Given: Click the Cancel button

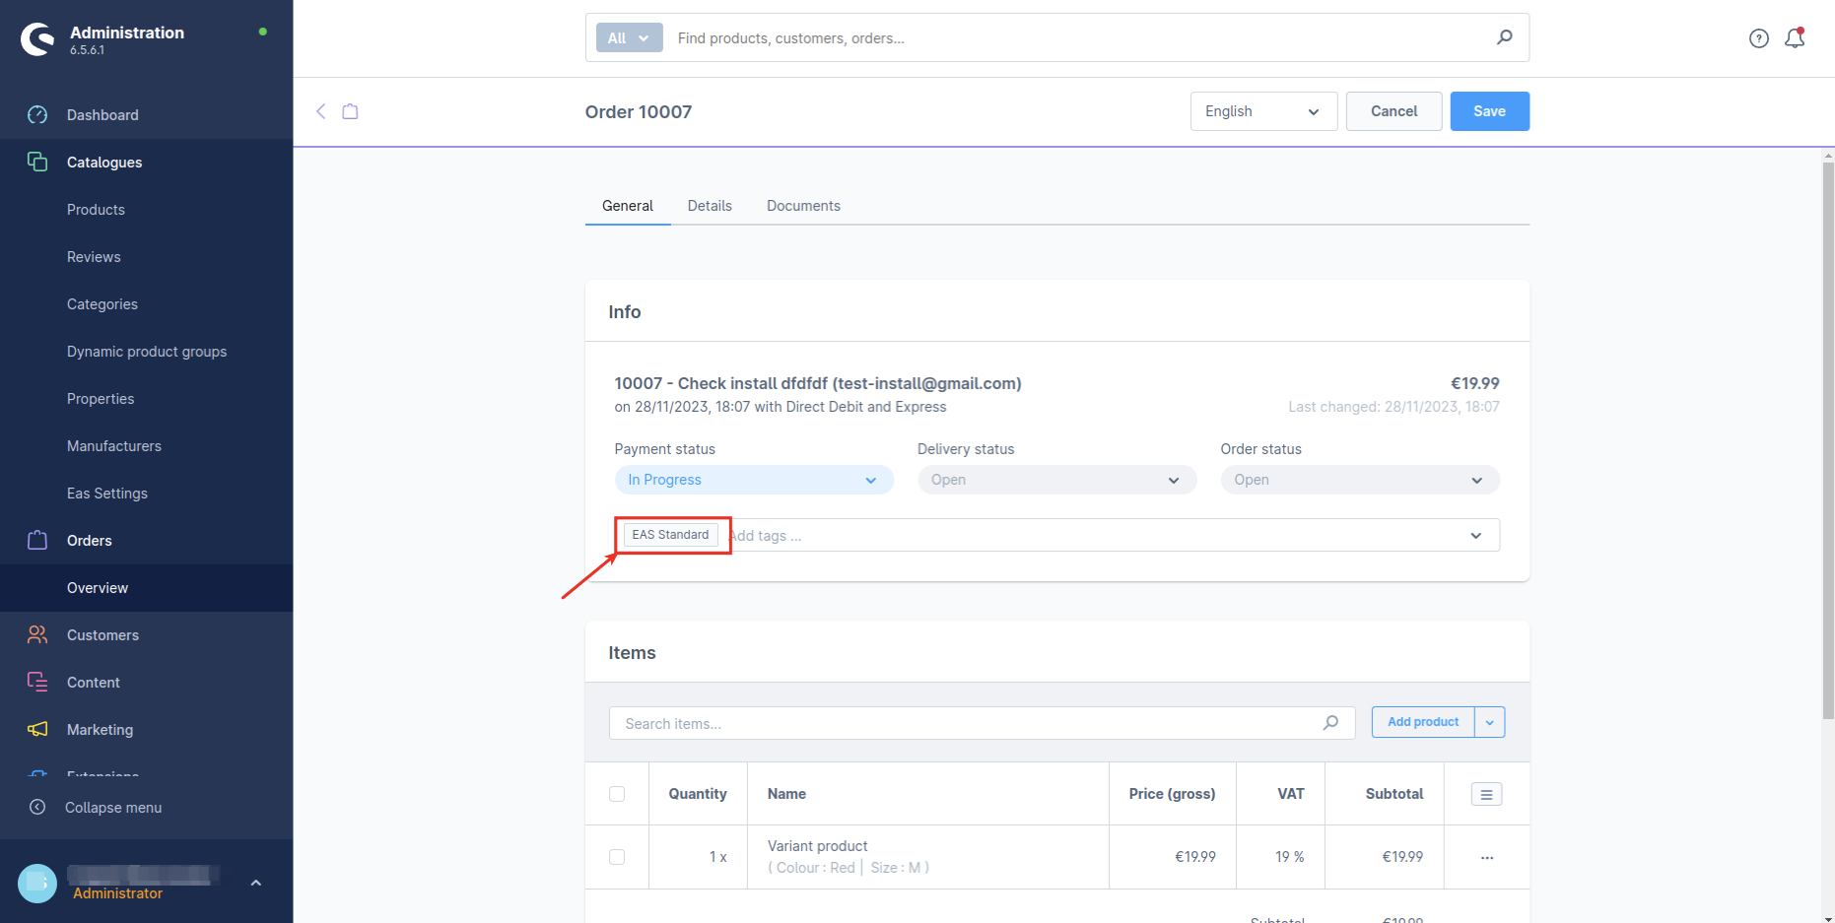Looking at the screenshot, I should [x=1393, y=111].
